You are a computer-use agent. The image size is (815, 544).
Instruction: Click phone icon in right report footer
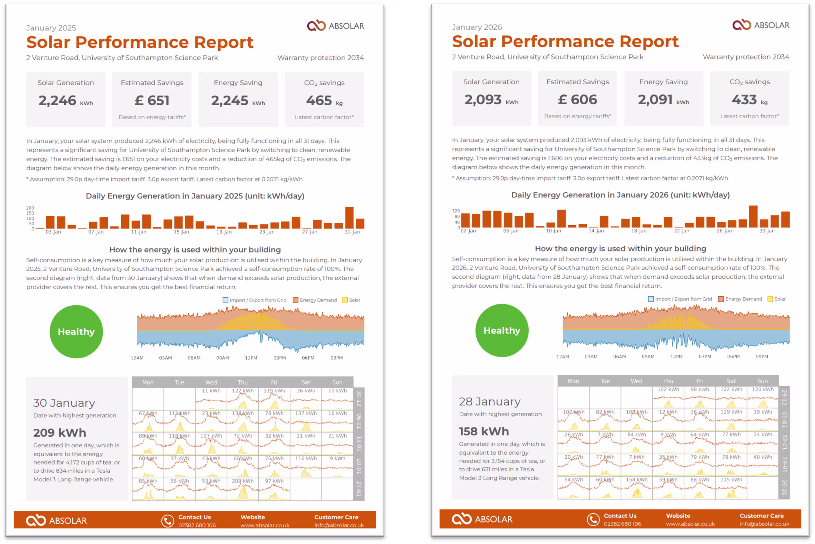point(593,519)
